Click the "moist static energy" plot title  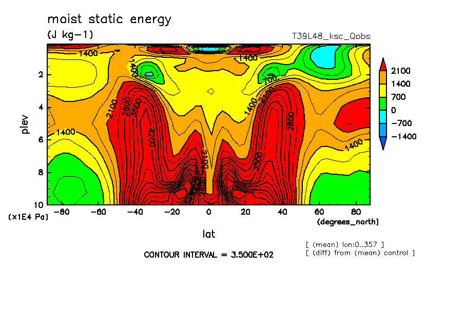(109, 20)
